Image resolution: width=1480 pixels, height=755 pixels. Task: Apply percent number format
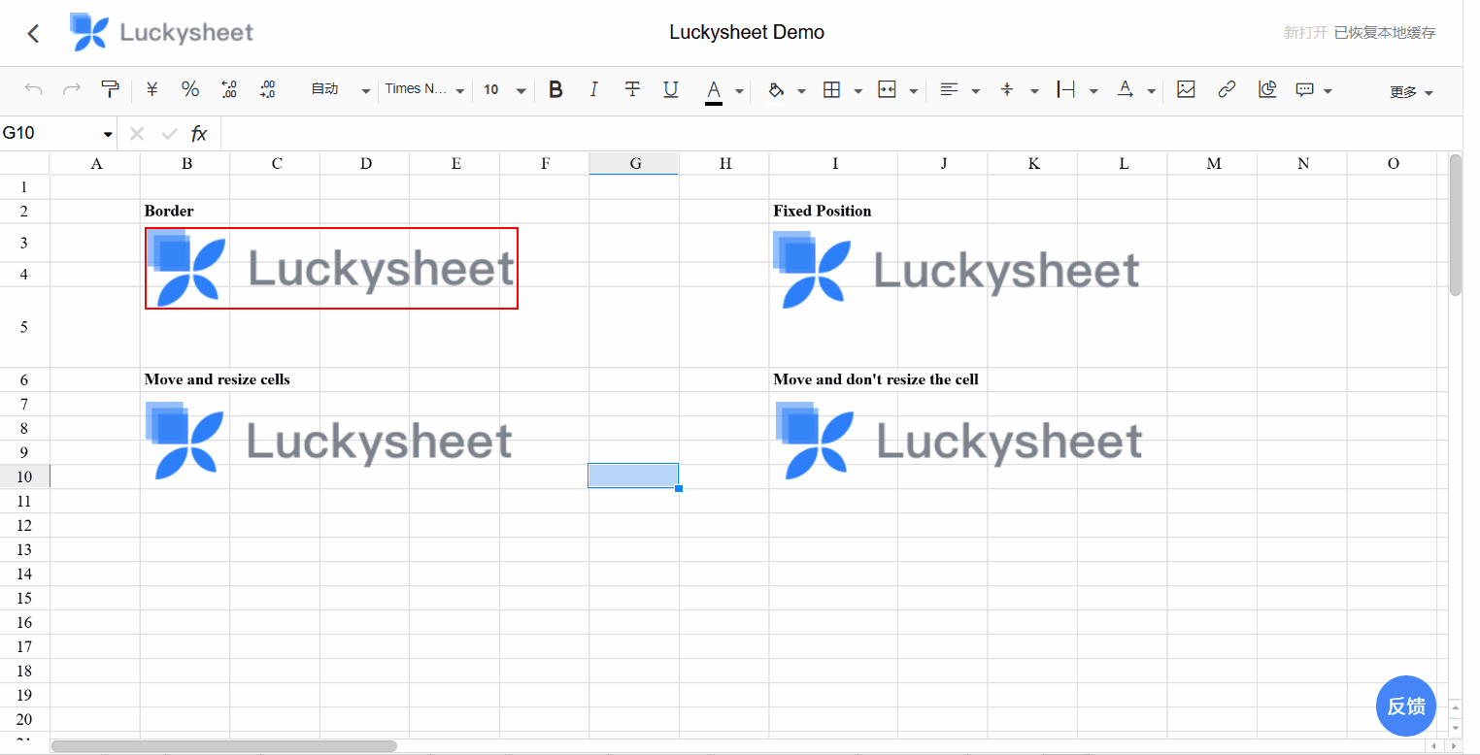click(x=190, y=90)
